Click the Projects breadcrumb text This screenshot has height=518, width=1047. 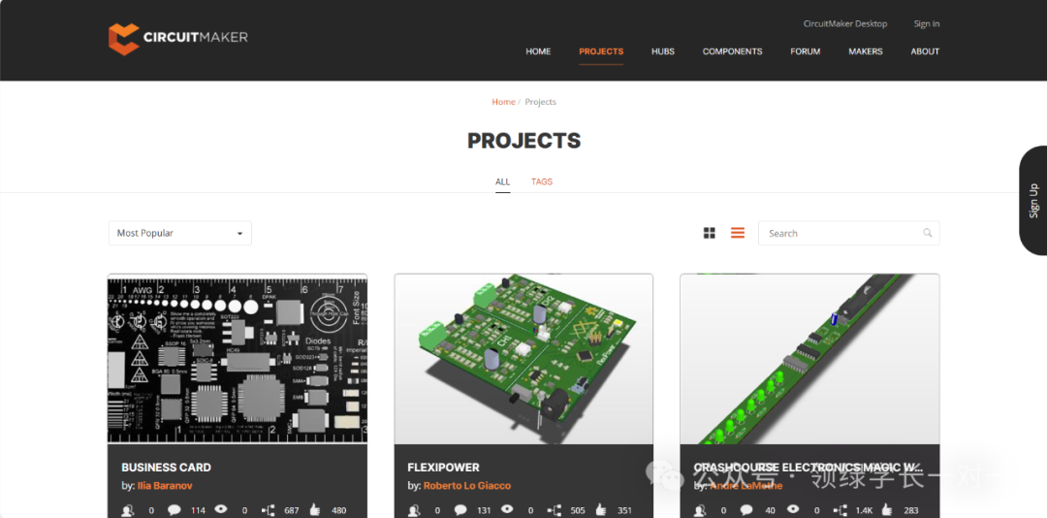tap(540, 102)
